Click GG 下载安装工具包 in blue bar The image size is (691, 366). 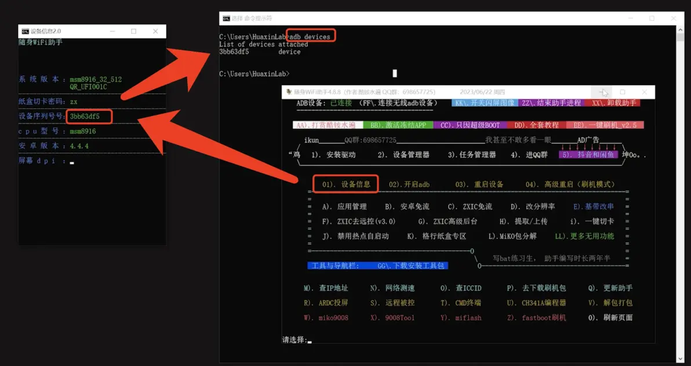coord(411,266)
